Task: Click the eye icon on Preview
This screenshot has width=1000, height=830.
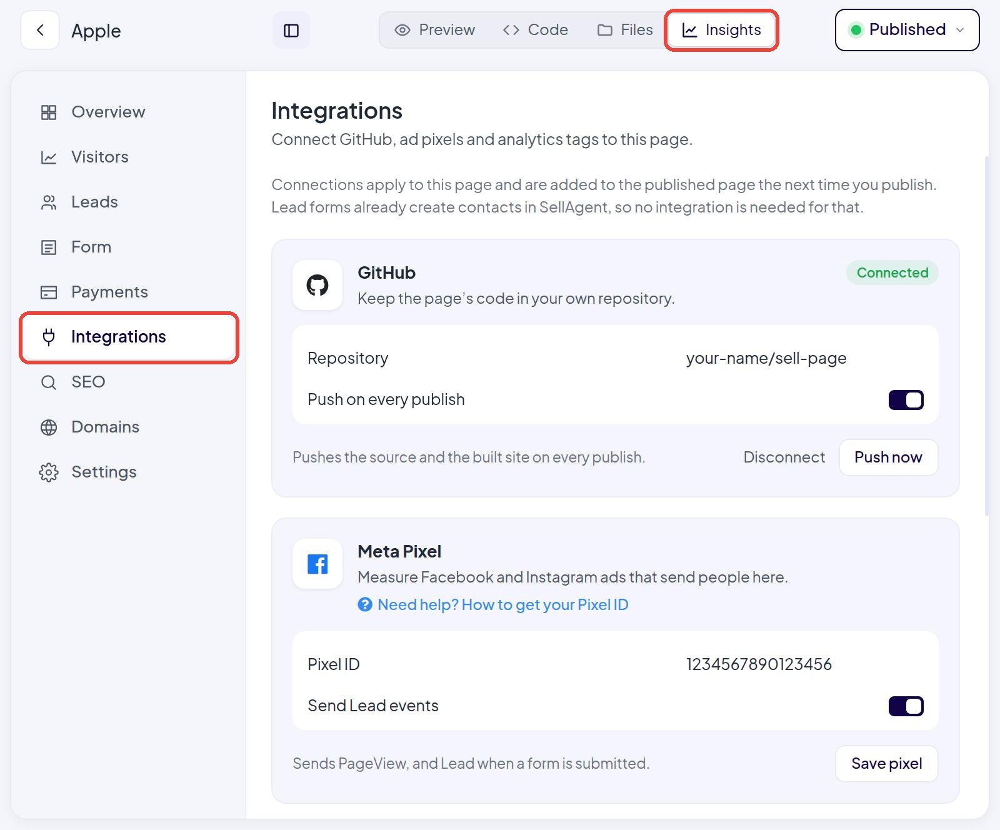Action: pos(402,30)
